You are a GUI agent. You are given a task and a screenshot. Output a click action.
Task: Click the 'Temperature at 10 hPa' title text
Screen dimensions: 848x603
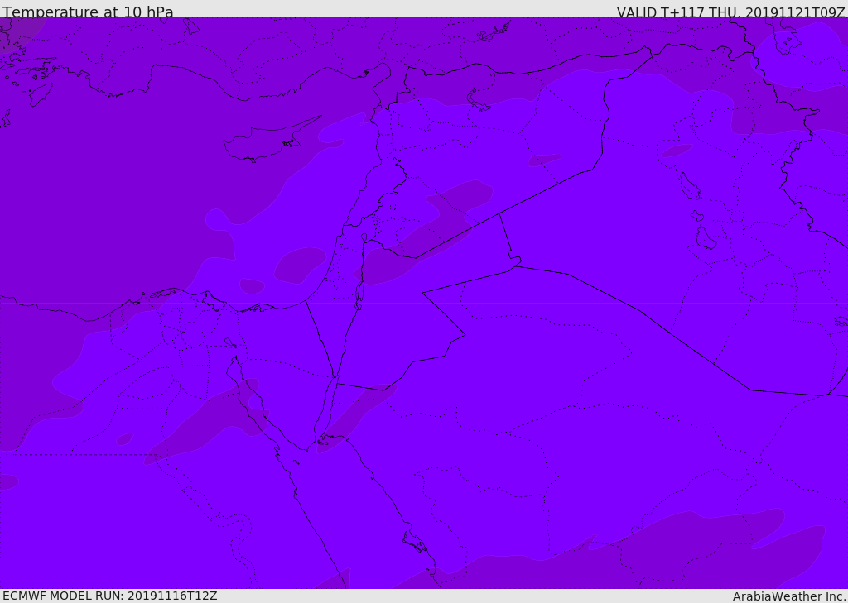(88, 12)
